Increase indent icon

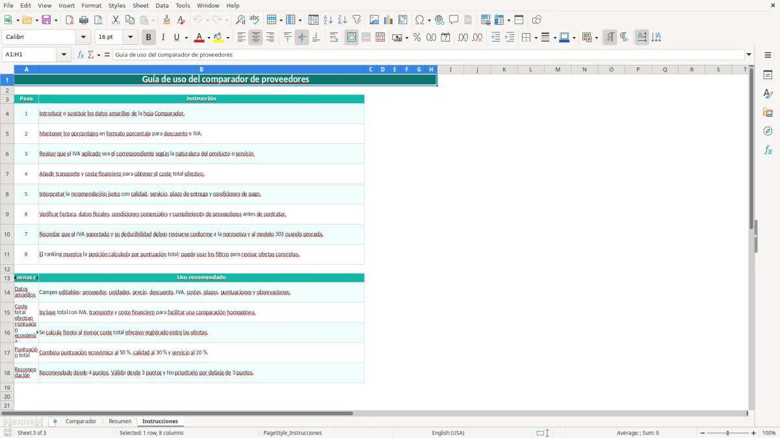[x=495, y=38]
